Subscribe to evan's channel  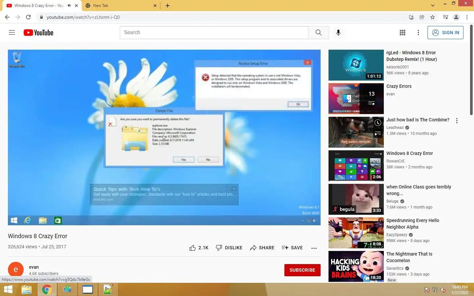click(x=302, y=270)
